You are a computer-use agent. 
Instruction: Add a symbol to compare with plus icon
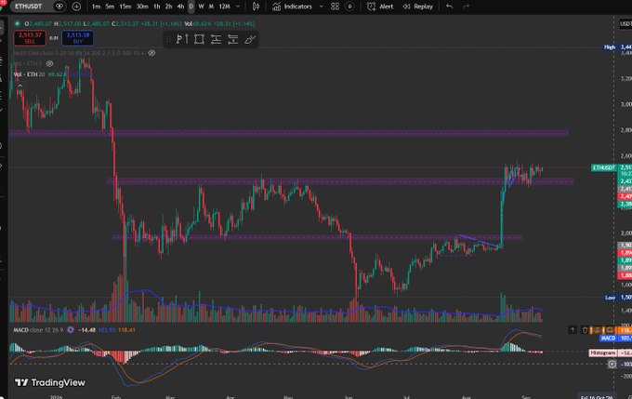(76, 7)
